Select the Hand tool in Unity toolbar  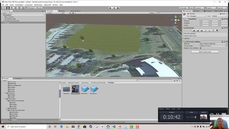(4, 8)
